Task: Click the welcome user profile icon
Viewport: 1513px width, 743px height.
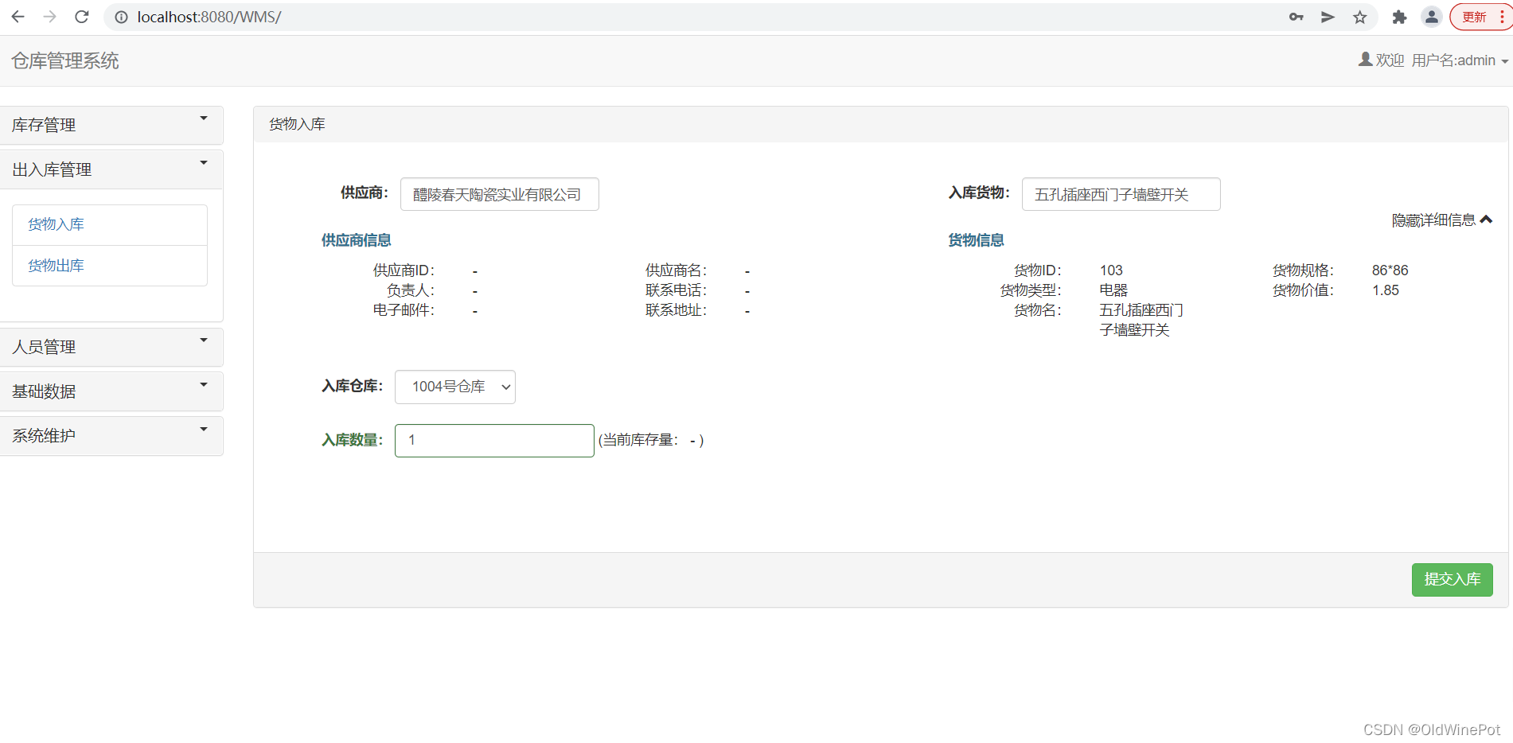Action: click(1364, 59)
